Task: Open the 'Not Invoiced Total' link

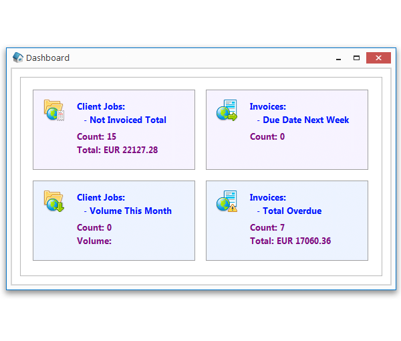Action: click(x=128, y=120)
